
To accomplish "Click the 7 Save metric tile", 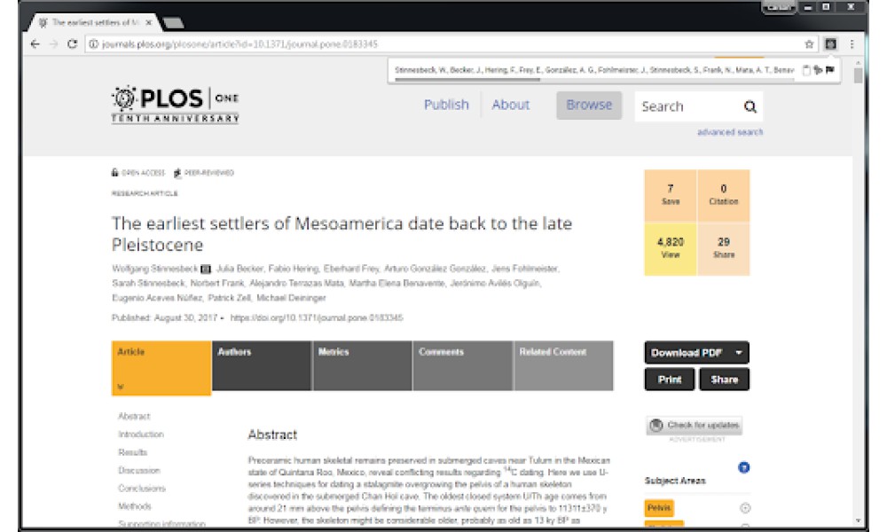I will [671, 195].
